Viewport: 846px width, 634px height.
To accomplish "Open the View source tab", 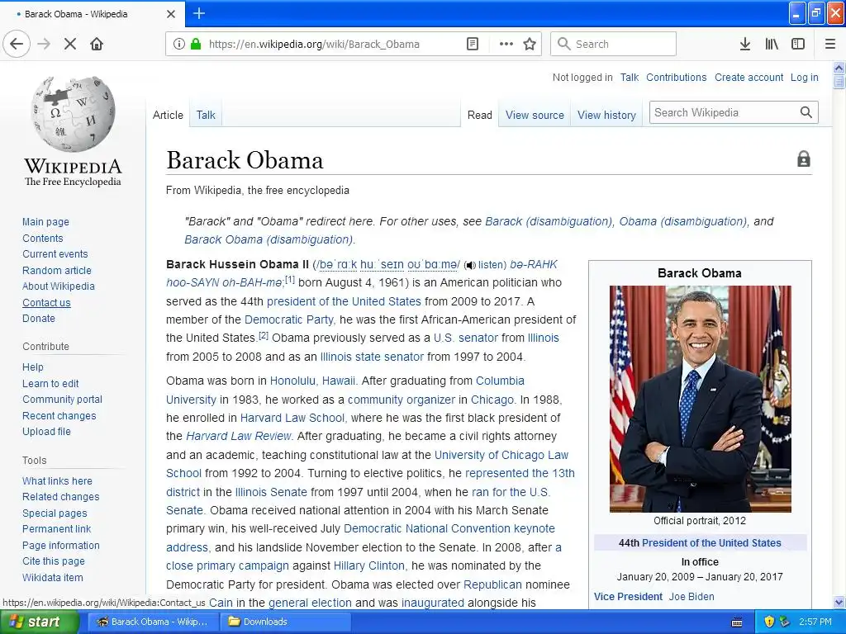I will tap(535, 115).
